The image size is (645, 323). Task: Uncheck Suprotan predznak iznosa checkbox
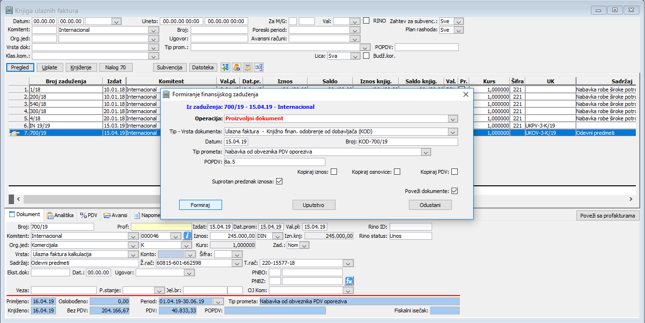[279, 181]
